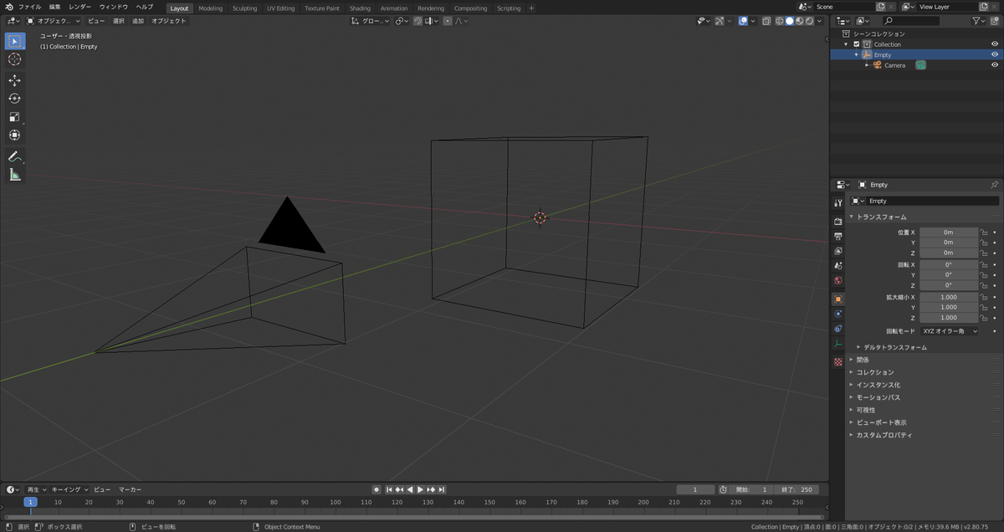Open Scene properties tab
Viewport: 1004px width, 532px height.
(x=838, y=266)
